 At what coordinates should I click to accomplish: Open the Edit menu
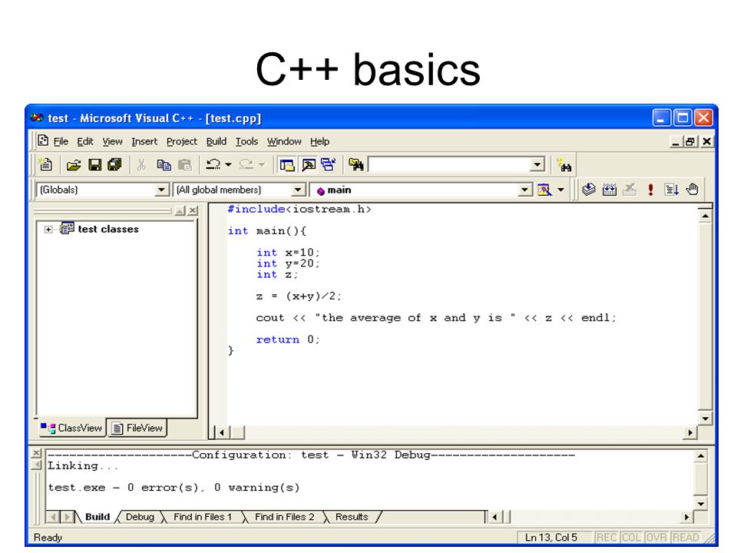[x=85, y=141]
